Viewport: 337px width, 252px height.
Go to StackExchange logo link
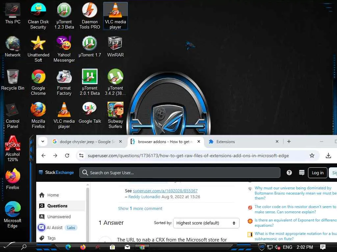pyautogui.click(x=56, y=173)
